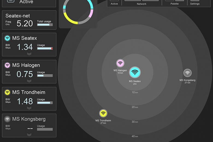Click the MS Trondheim usage bar
The width and height of the screenshot is (213, 142).
click(45, 103)
